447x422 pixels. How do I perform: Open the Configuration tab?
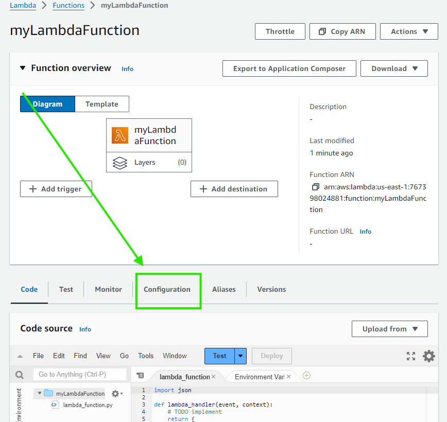coord(167,289)
